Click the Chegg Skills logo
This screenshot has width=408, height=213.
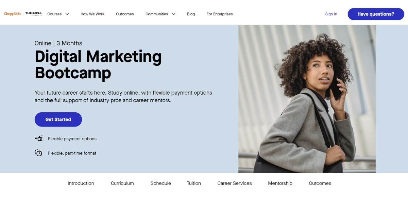[x=12, y=14]
